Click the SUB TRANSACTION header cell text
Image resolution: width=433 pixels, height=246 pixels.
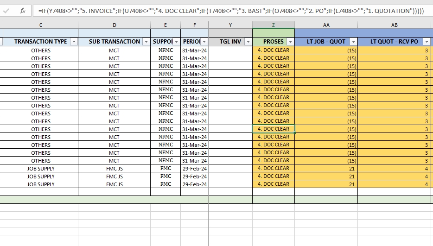[115, 42]
